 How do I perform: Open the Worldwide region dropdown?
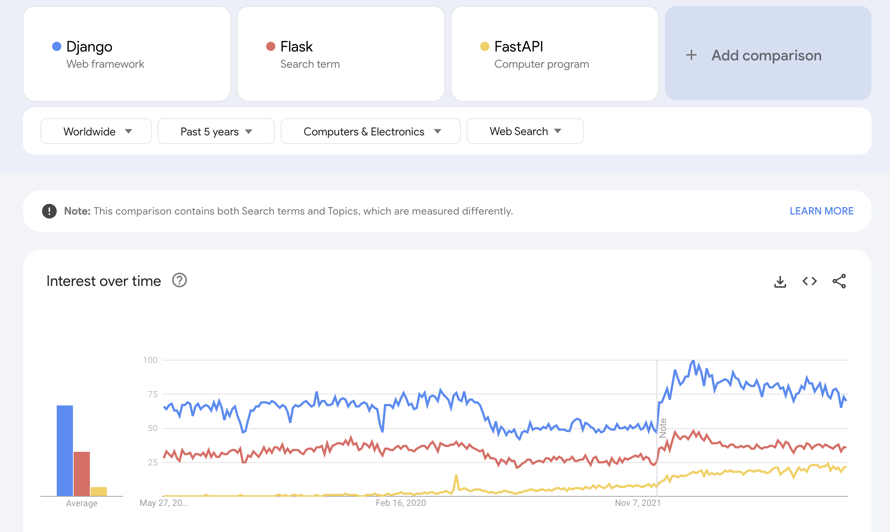pos(96,131)
